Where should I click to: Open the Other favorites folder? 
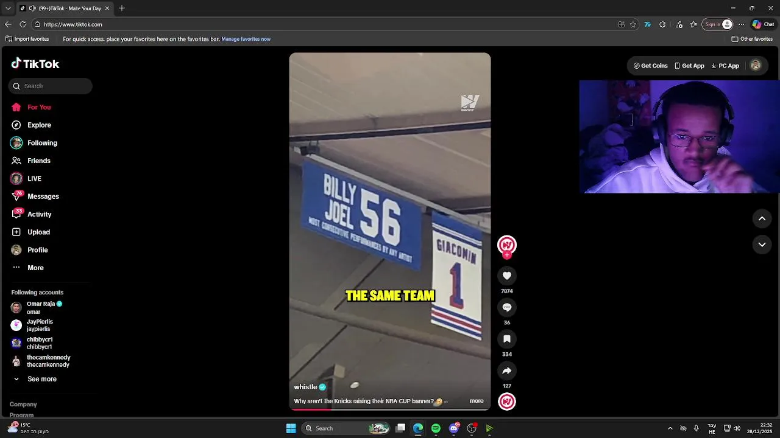coord(752,39)
